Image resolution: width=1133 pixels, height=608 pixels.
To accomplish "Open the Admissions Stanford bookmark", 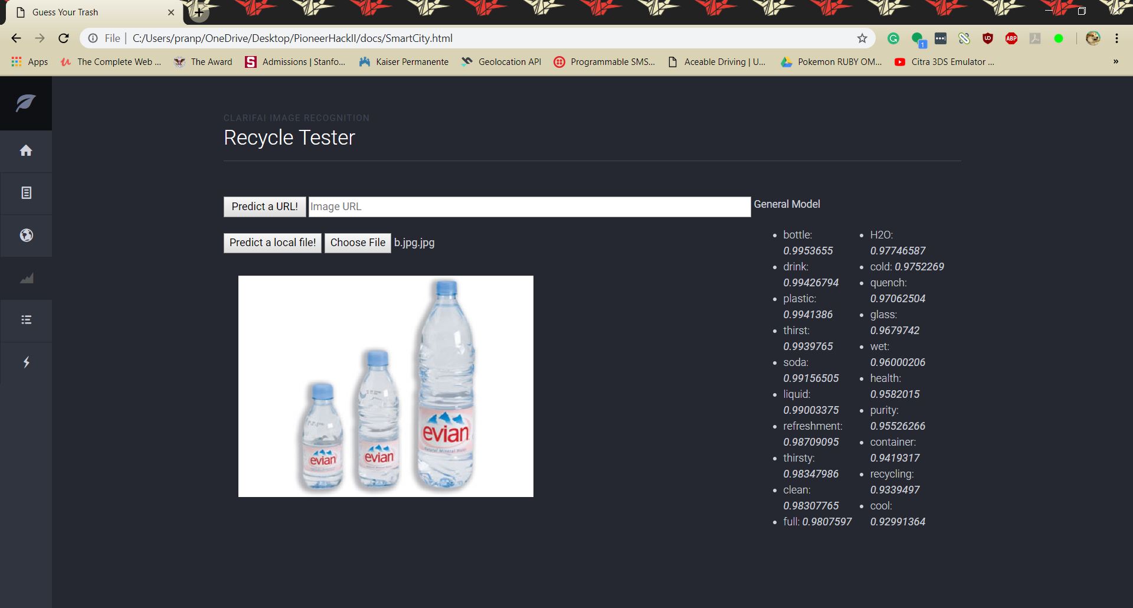I will (x=295, y=61).
